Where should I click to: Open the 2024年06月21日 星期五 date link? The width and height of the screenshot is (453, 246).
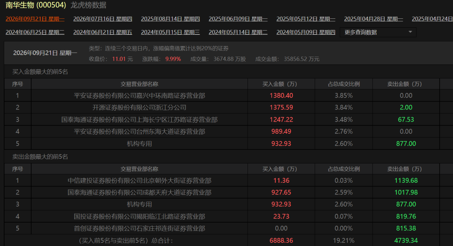click(103, 32)
